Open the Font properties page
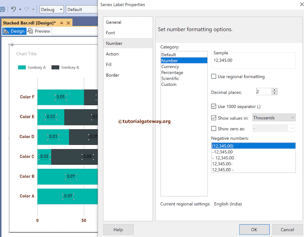Screen dimensions: 304x237 tap(110, 33)
